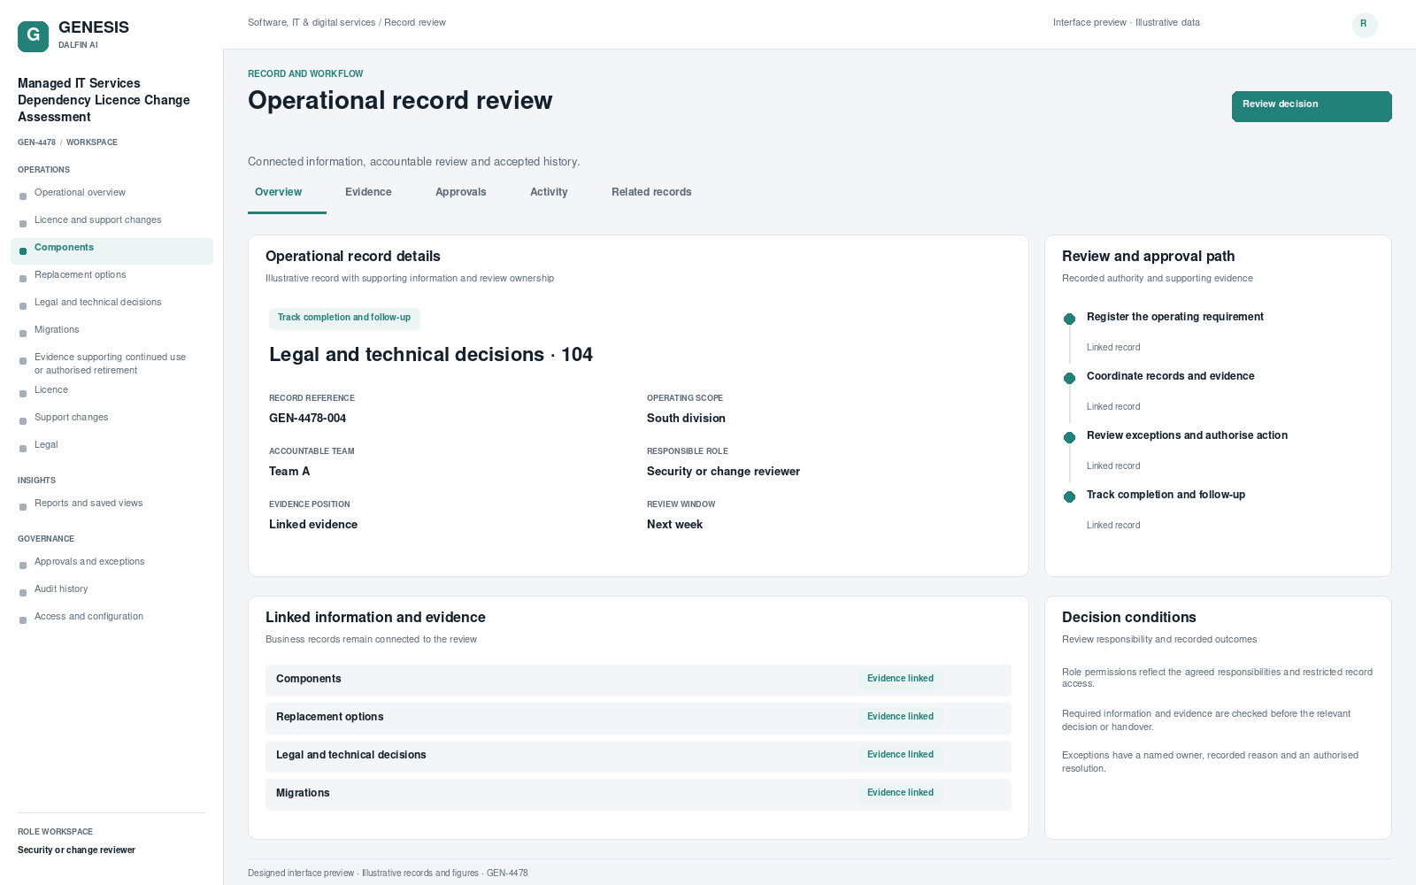
Task: Click the South division operating scope value
Action: click(x=686, y=419)
